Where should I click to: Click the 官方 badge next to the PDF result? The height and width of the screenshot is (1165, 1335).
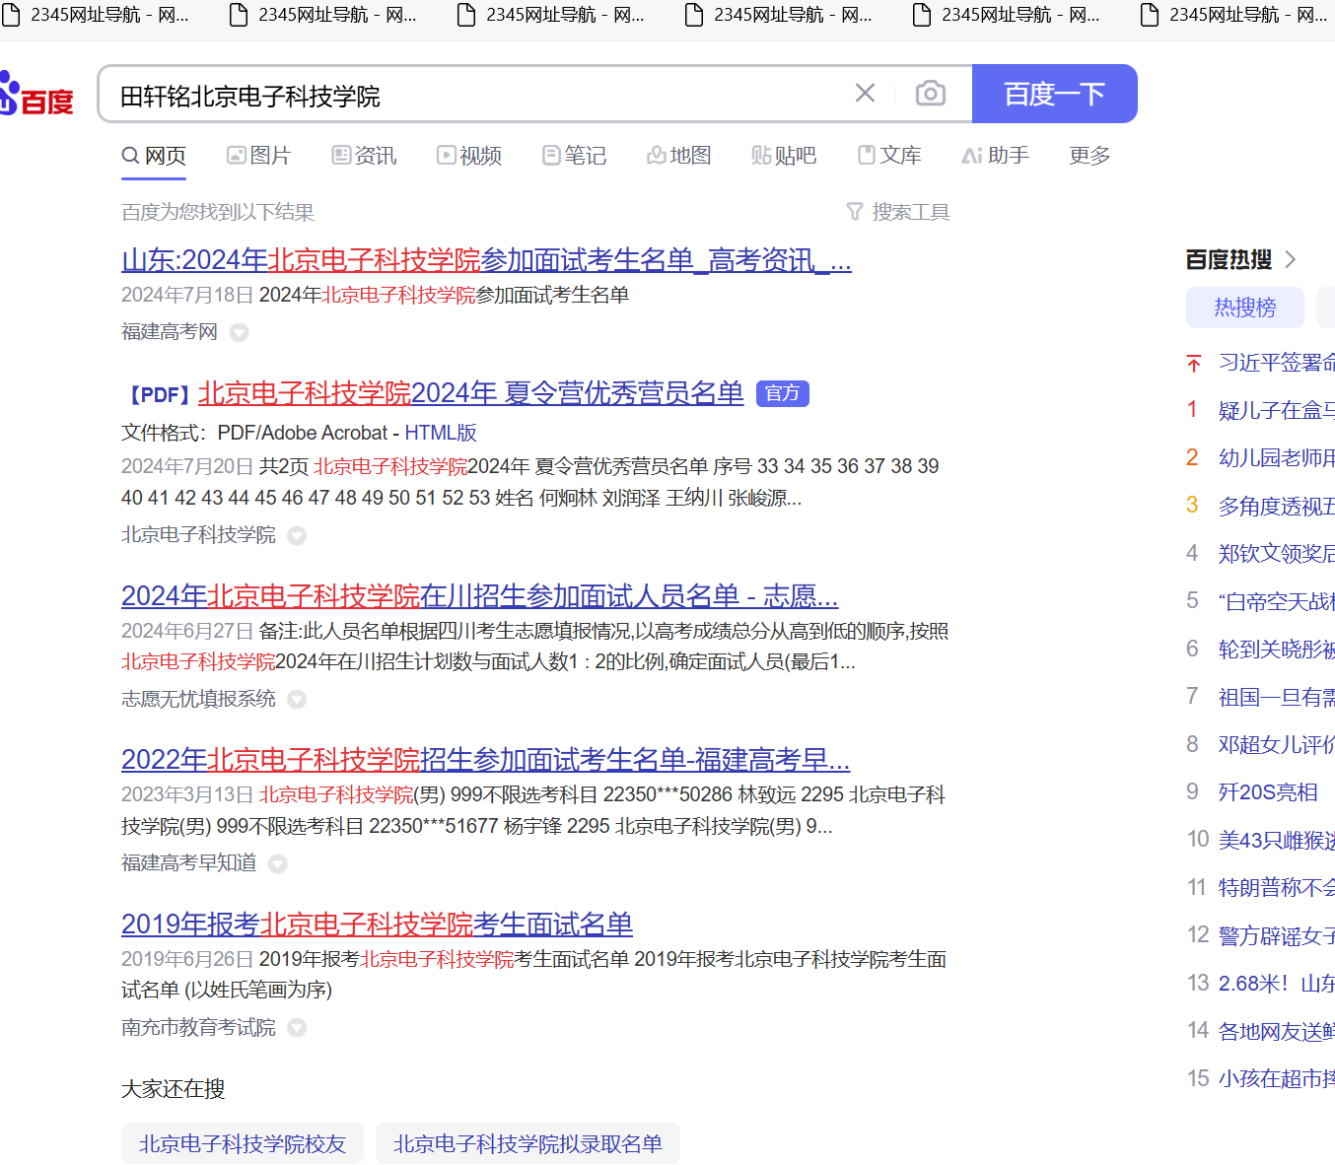(x=783, y=393)
